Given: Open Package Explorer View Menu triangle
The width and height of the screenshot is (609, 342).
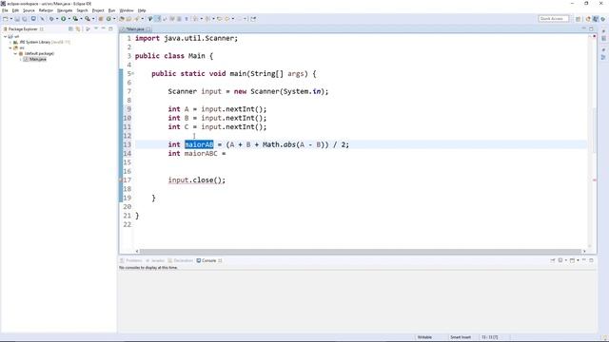Looking at the screenshot, I should (96, 28).
